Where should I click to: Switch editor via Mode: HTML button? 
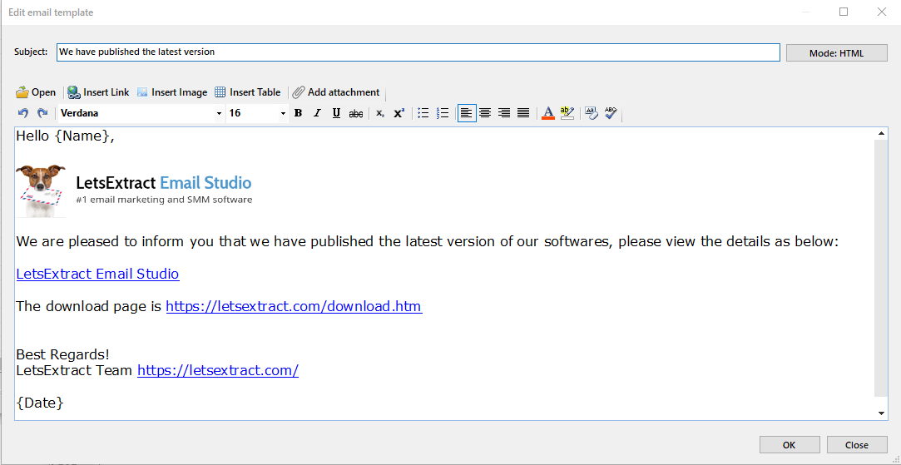[836, 53]
